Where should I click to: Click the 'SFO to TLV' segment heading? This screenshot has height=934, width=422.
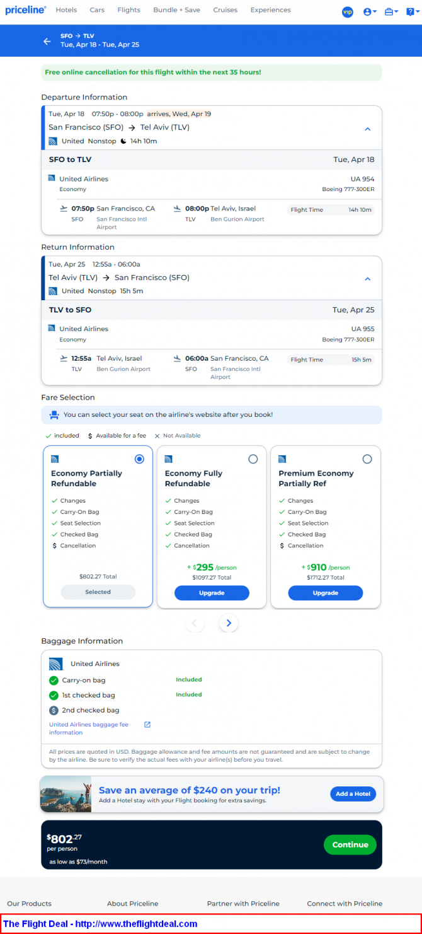click(71, 160)
